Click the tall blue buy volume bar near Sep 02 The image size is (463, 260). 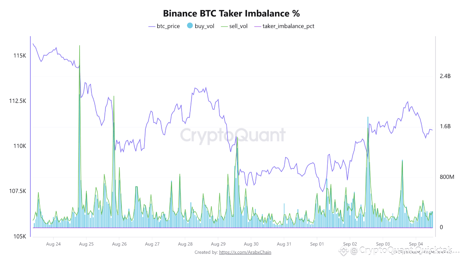(x=368, y=172)
